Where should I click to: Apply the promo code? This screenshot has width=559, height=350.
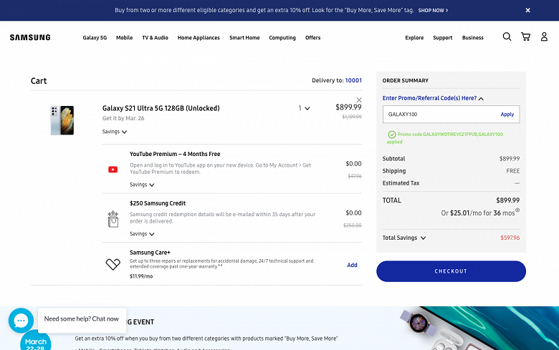[507, 115]
